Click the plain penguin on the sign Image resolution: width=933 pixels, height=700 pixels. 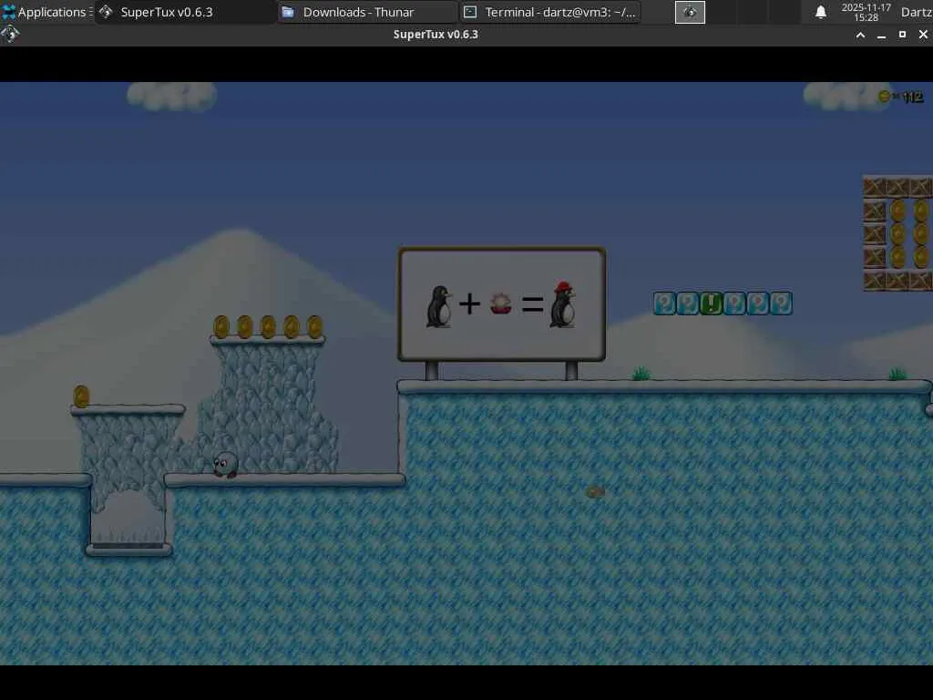click(439, 306)
